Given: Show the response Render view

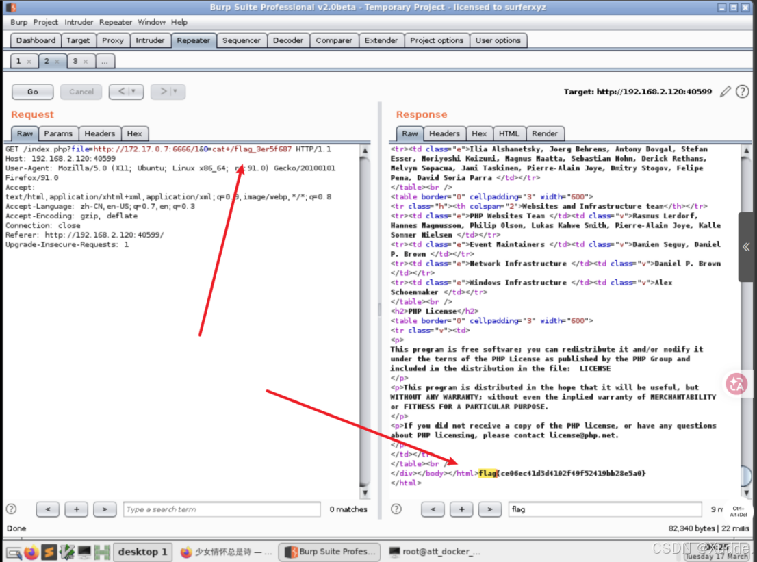Looking at the screenshot, I should pyautogui.click(x=545, y=133).
